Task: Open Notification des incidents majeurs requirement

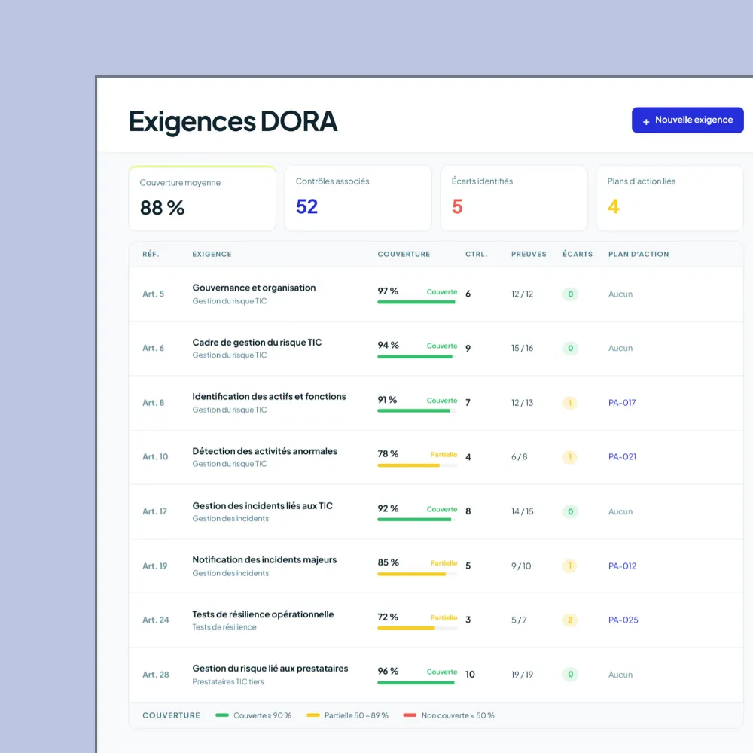Action: coord(264,560)
